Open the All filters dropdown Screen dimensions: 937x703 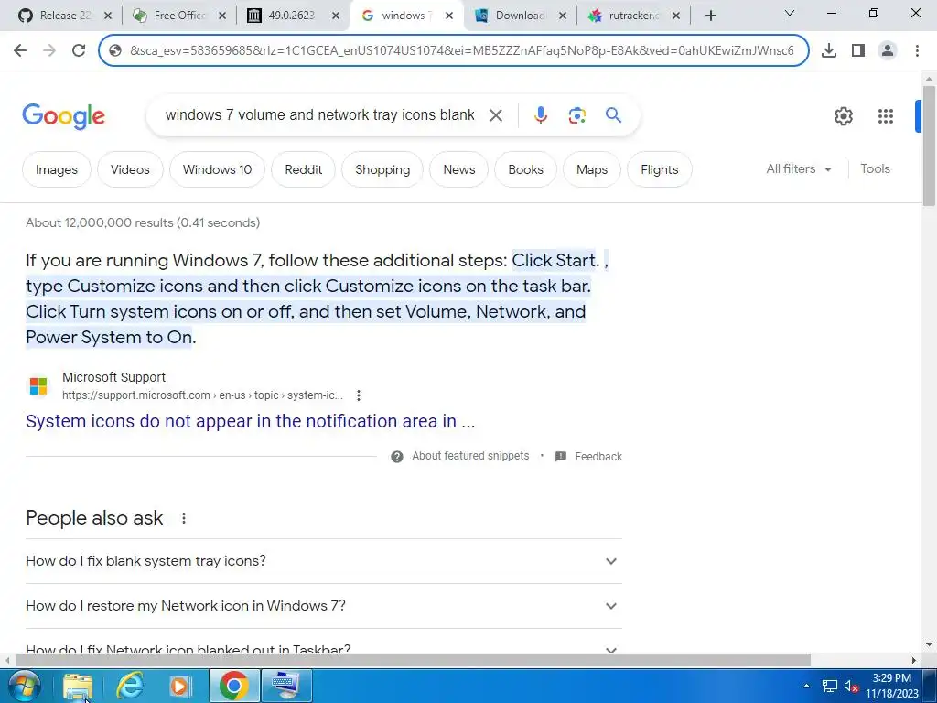[x=799, y=169]
